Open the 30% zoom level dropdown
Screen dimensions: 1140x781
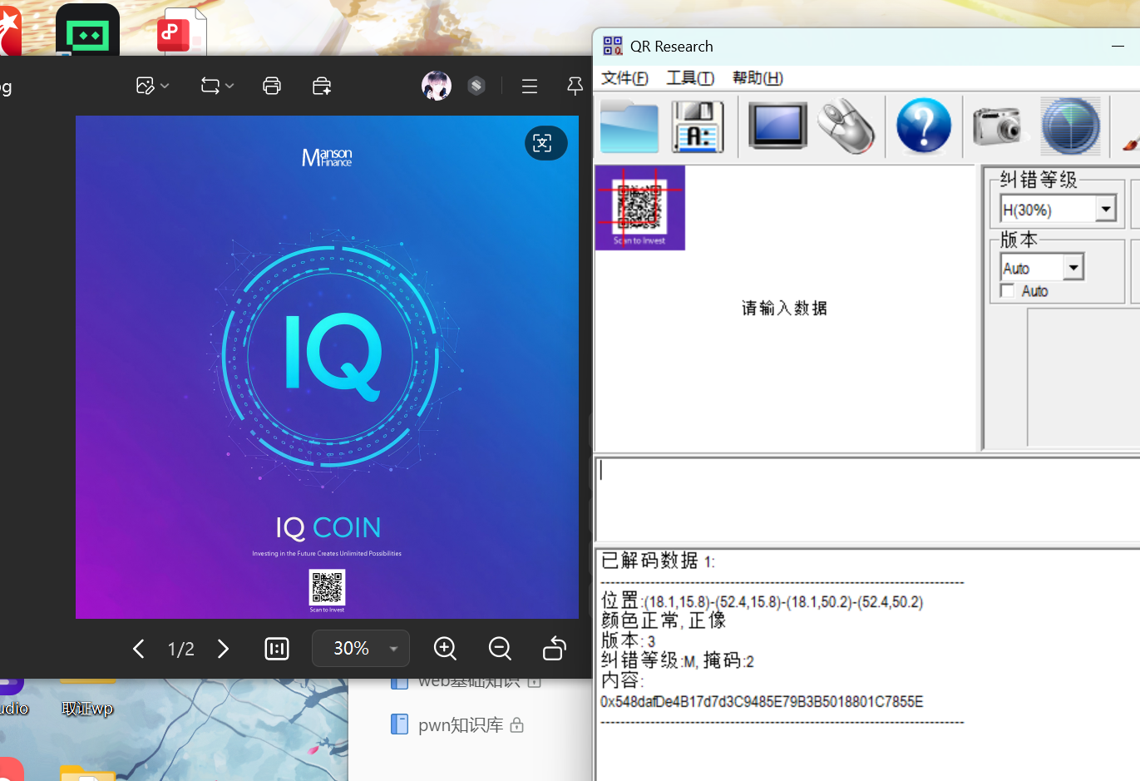pos(361,649)
